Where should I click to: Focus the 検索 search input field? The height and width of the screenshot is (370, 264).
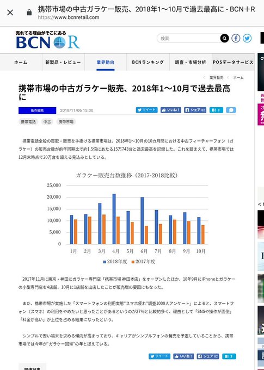coord(189,38)
